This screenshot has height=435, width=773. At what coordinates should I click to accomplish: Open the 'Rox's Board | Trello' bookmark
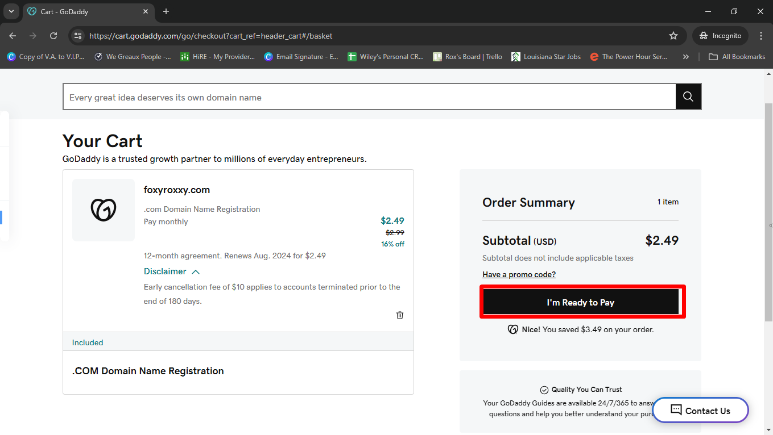468,57
